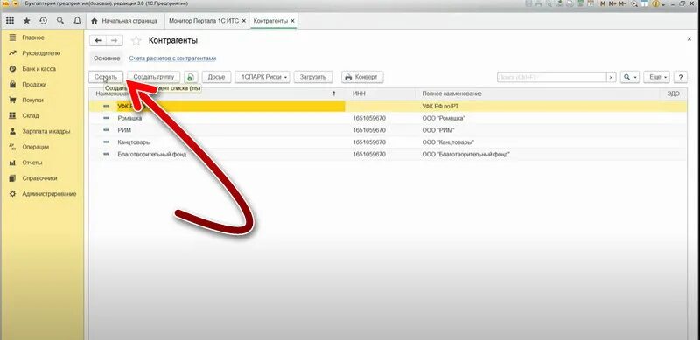Click the green icon button beside Создать группу
This screenshot has height=340, width=700.
191,77
